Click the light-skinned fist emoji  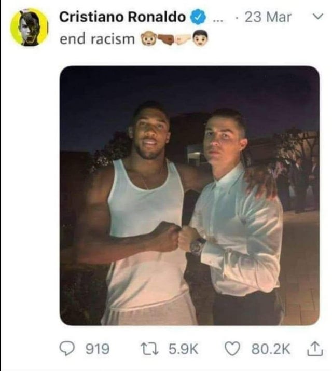184,39
